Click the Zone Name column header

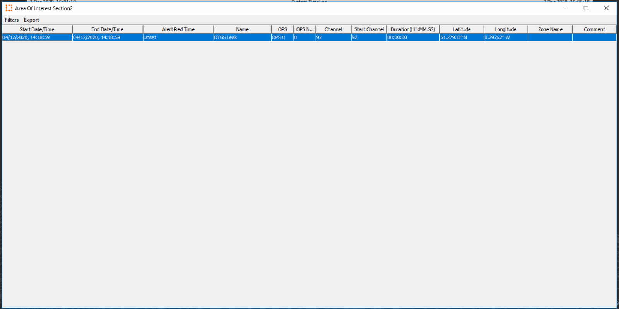[x=550, y=29]
